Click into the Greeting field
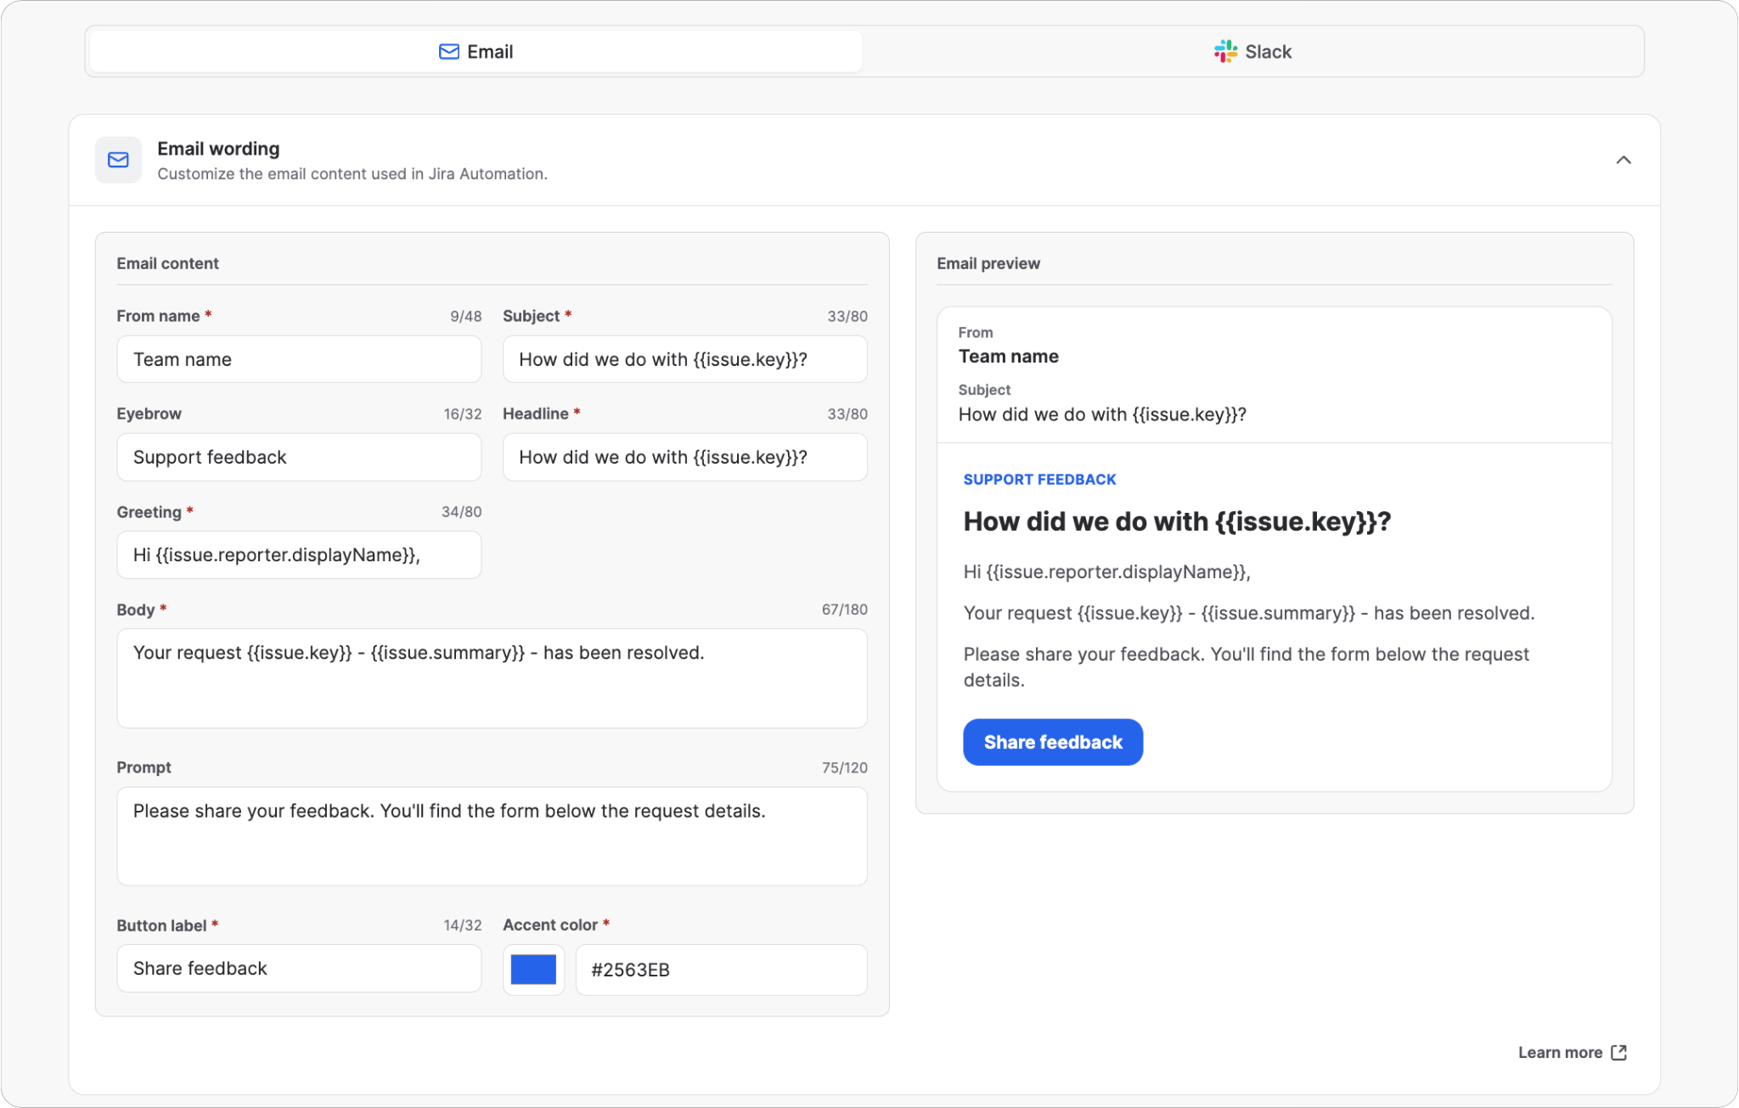 click(299, 554)
